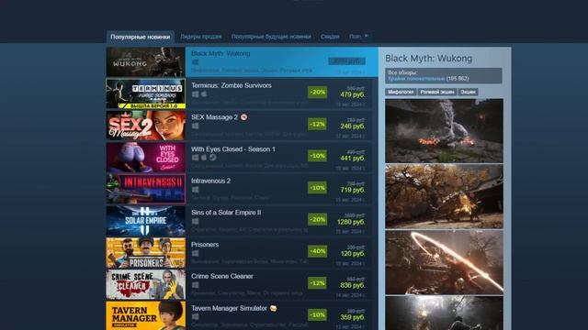Open the Tavern Manager Simulator game title
The width and height of the screenshot is (588, 330).
[229, 308]
